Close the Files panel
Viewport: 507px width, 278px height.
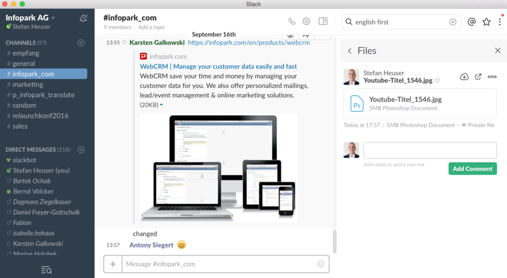coord(498,50)
